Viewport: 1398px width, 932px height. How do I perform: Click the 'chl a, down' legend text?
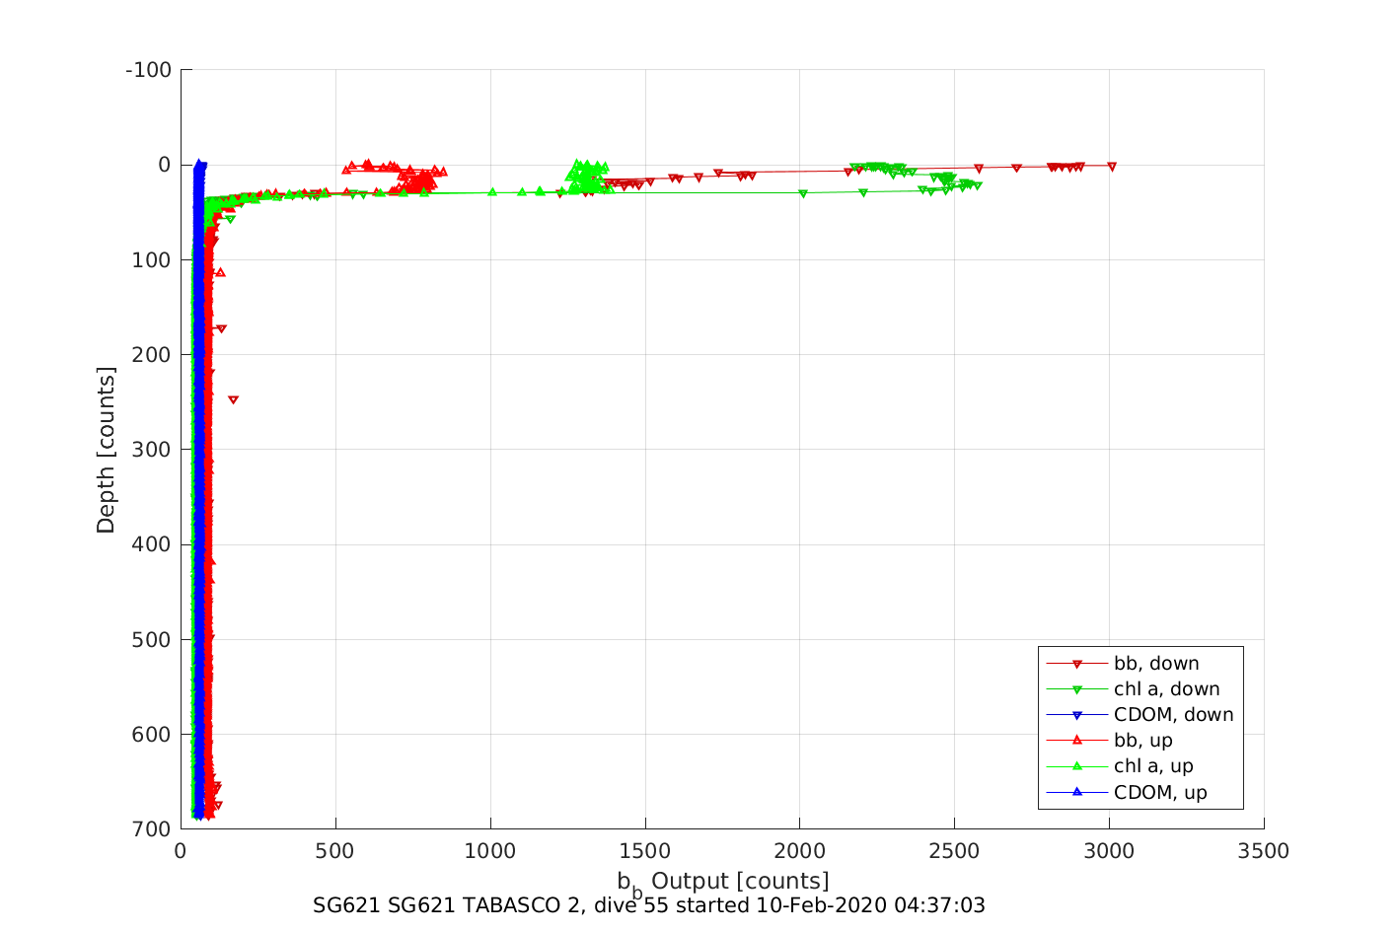1166,689
